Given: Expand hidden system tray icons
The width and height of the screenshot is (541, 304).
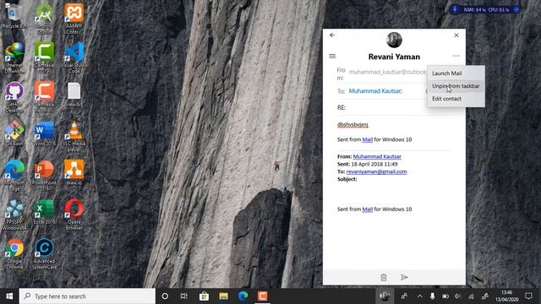Looking at the screenshot, I should [x=420, y=296].
